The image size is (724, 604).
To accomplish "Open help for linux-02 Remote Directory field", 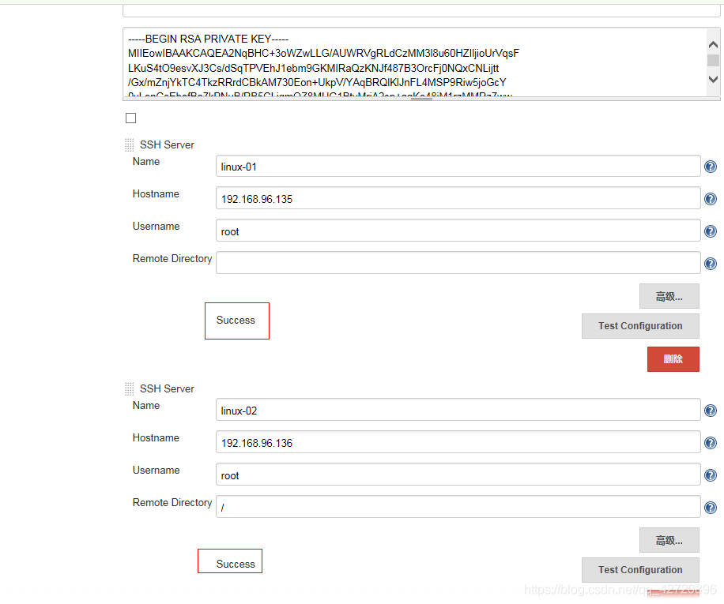I will coord(710,507).
